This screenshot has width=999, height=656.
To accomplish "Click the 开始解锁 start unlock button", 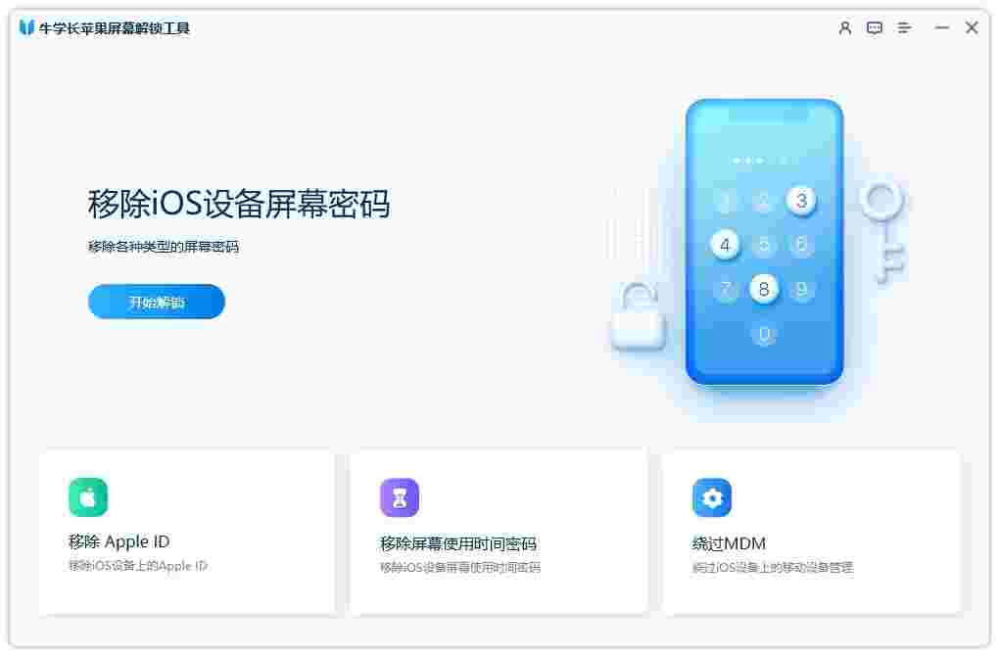I will (x=156, y=302).
